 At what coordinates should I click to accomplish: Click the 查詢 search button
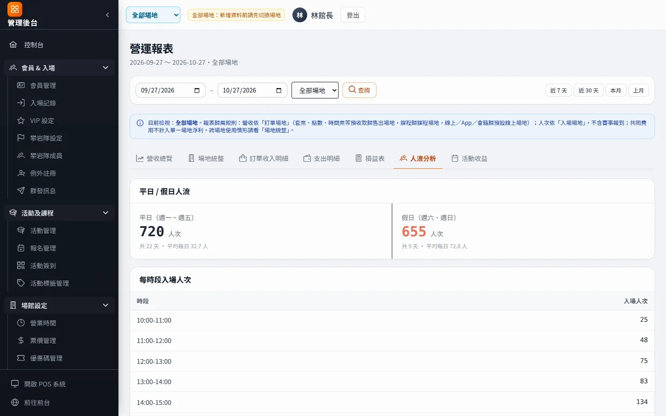[x=359, y=90]
